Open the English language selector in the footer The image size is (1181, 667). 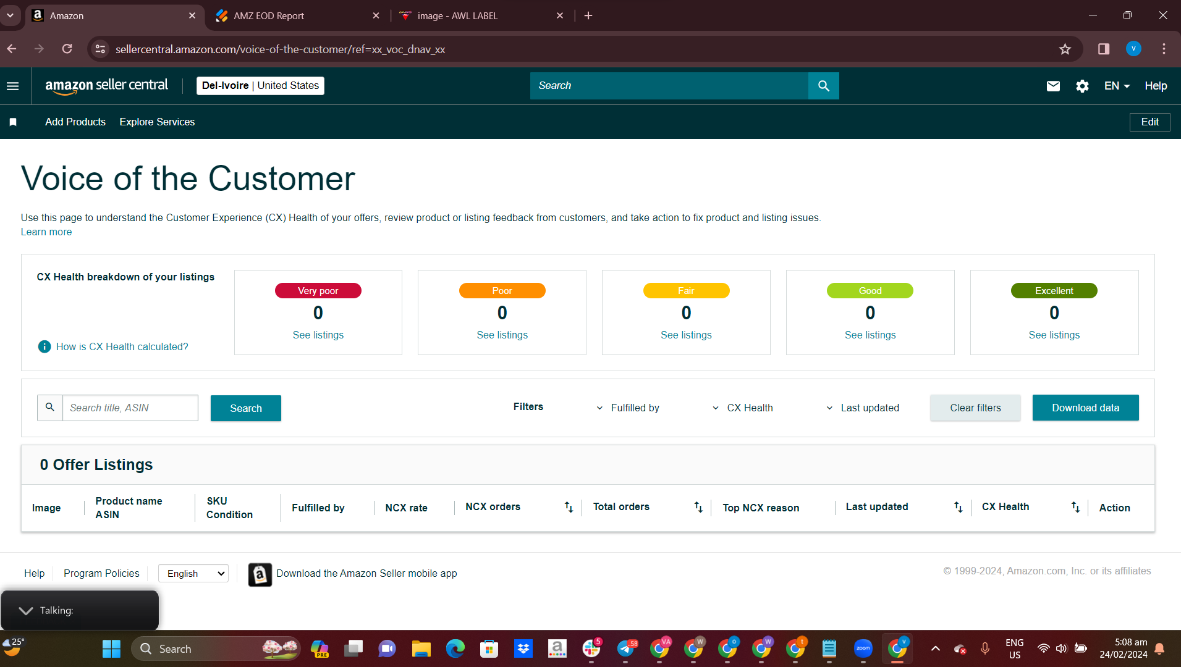[x=193, y=574]
